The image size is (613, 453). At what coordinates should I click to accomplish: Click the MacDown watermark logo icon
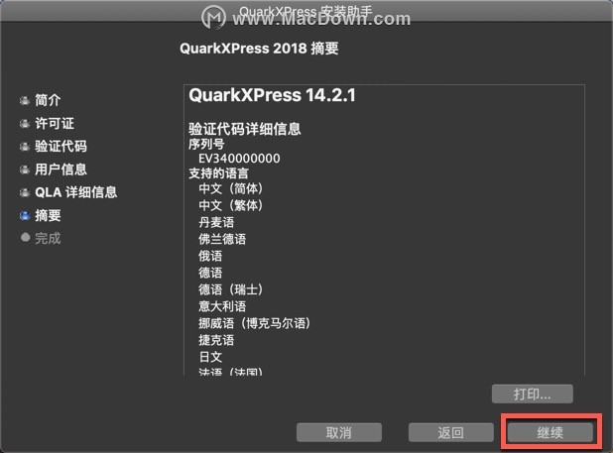coord(213,17)
